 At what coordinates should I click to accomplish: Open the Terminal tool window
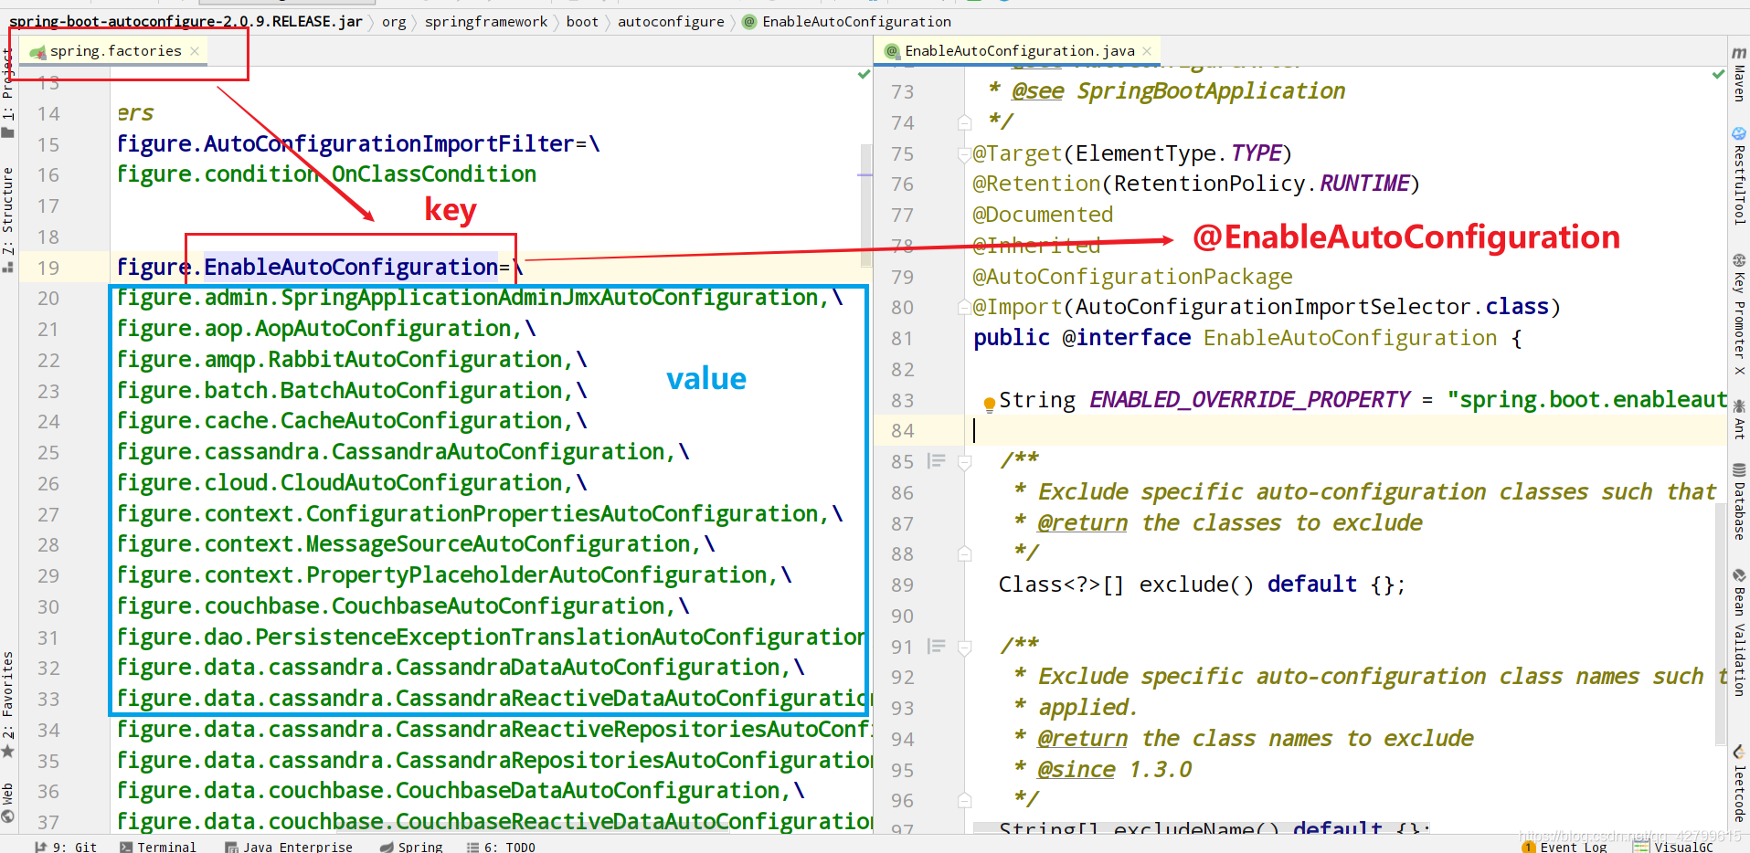click(158, 847)
